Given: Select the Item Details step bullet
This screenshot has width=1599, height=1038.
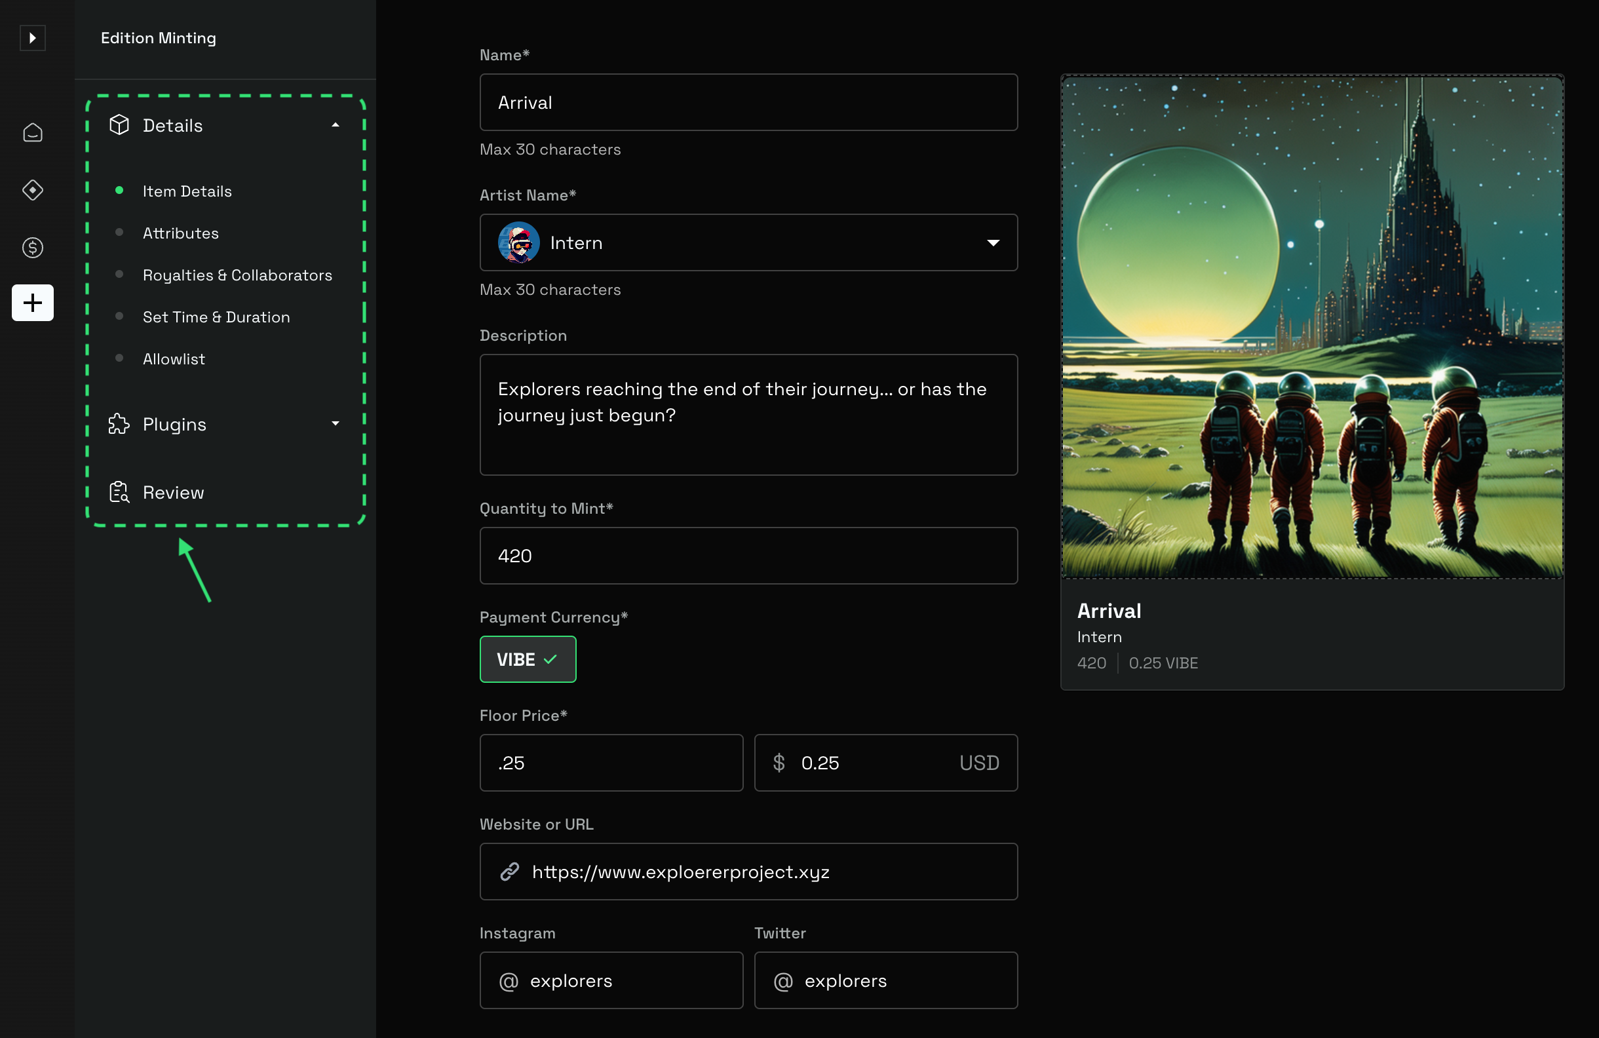Looking at the screenshot, I should coord(119,191).
